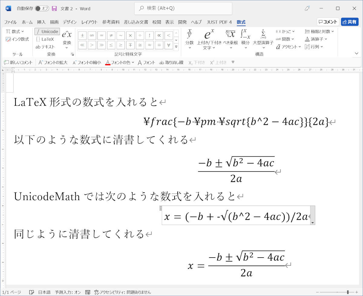Open the フォント font dialog
The image size is (363, 296).
(x=147, y=62)
